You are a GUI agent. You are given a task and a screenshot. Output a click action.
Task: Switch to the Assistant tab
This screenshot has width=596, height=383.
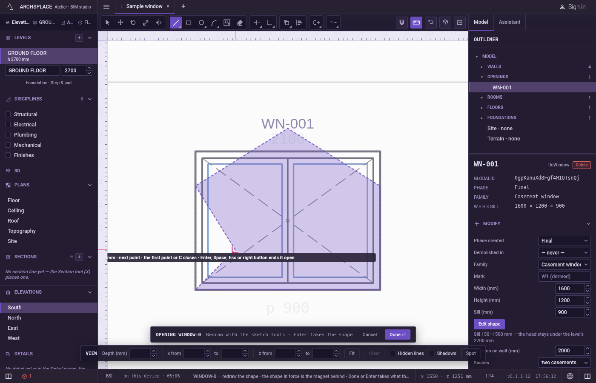click(510, 22)
